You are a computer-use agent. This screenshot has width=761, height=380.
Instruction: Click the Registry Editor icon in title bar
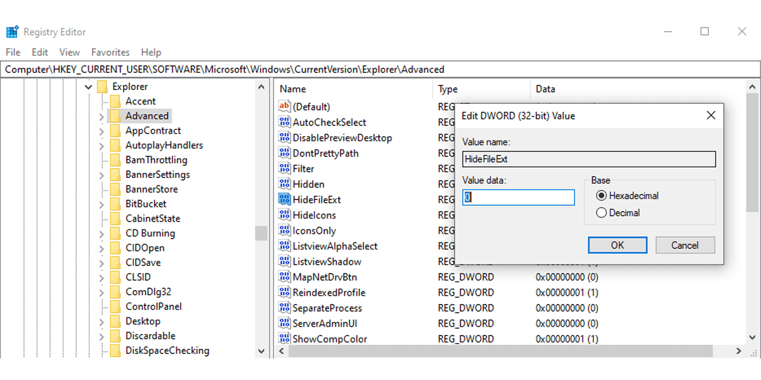[13, 30]
